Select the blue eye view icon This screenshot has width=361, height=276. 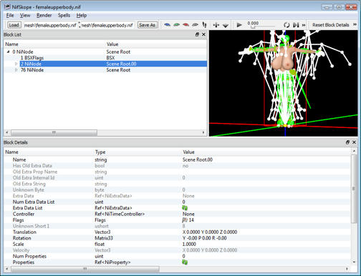coord(167,25)
